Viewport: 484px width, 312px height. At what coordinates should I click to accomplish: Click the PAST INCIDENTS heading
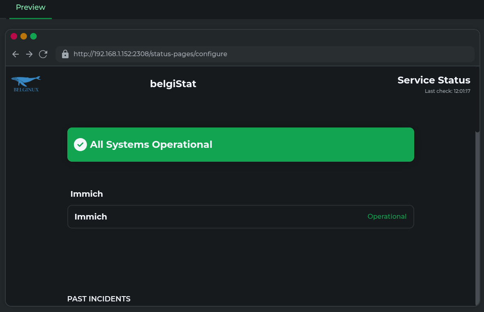point(99,299)
